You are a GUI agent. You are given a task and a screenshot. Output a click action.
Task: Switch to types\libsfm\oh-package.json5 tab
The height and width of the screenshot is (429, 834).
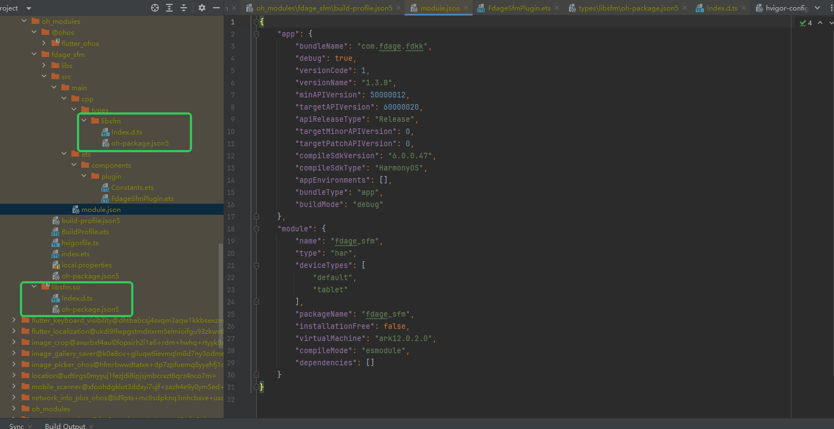[628, 8]
